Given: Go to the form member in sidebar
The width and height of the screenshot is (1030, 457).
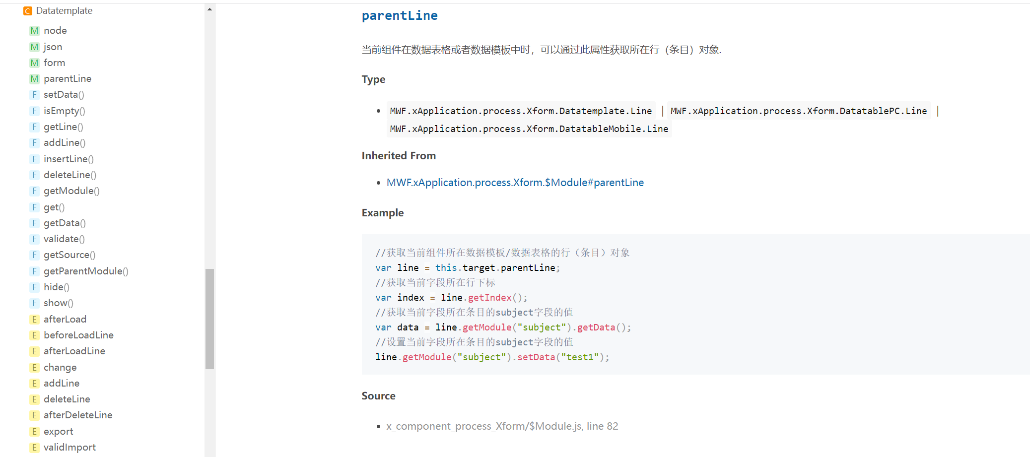Looking at the screenshot, I should [54, 63].
